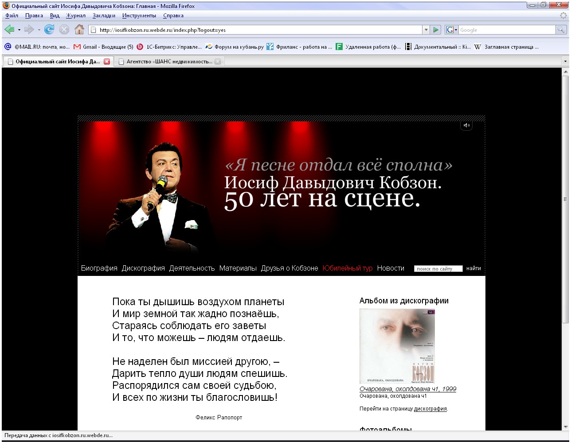Expand the list all tabs arrow
The width and height of the screenshot is (571, 442).
565,62
